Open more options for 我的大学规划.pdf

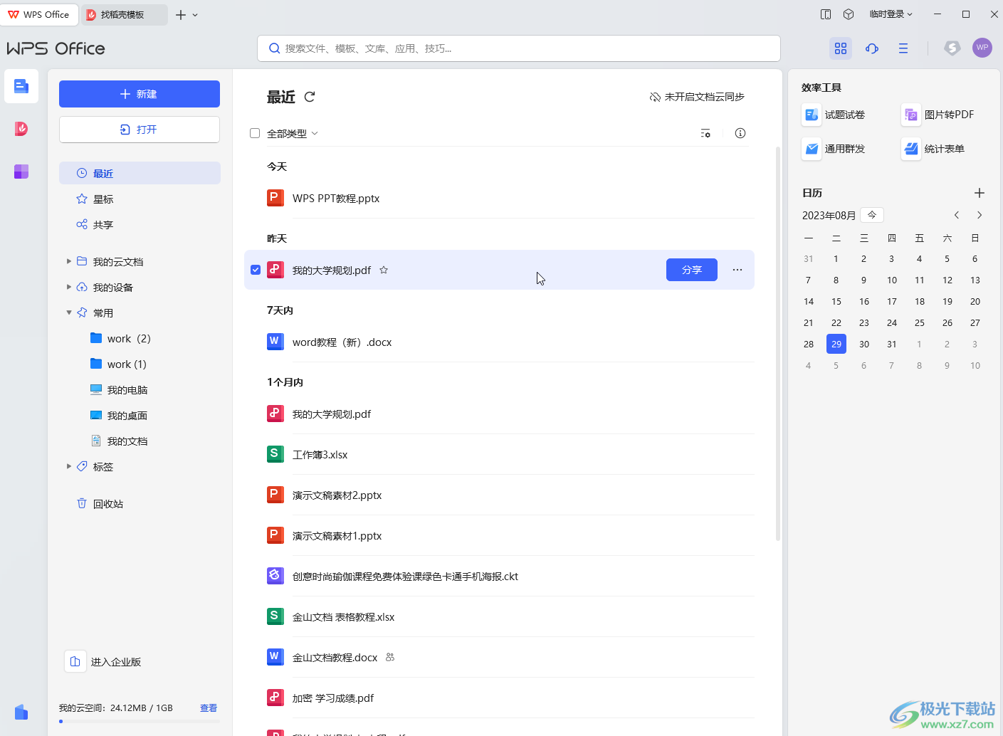737,270
